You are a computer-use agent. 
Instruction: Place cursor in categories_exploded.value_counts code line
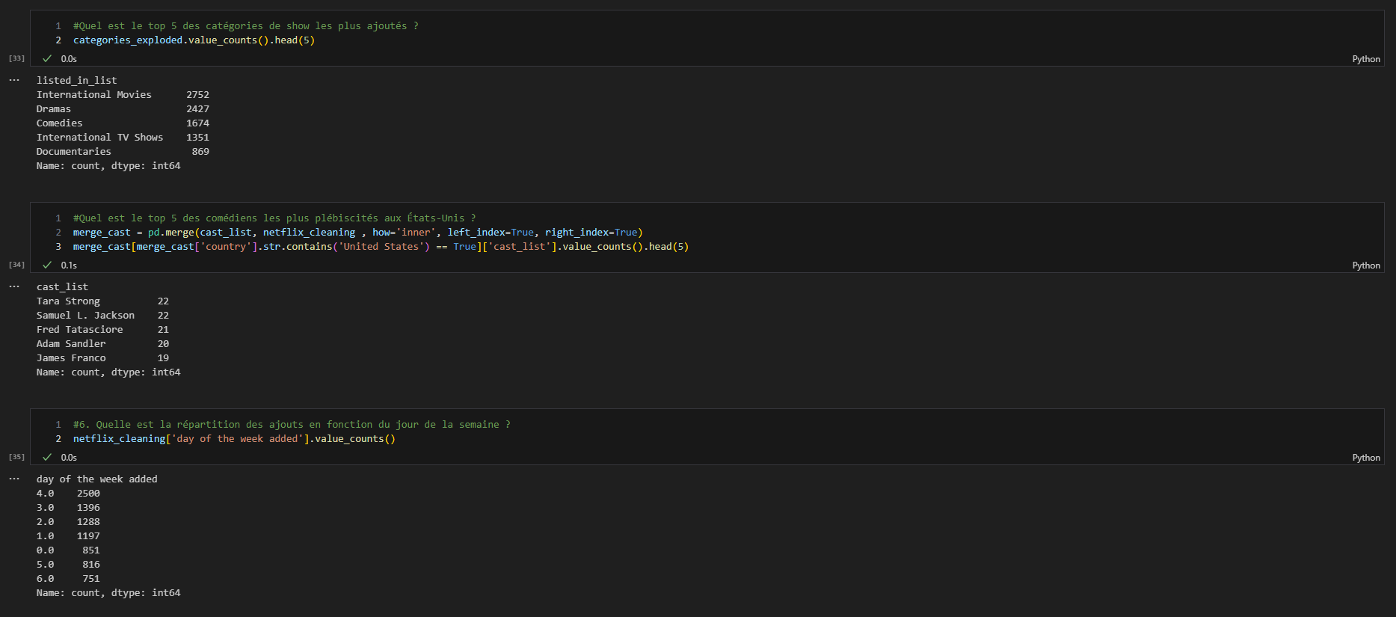tap(194, 40)
